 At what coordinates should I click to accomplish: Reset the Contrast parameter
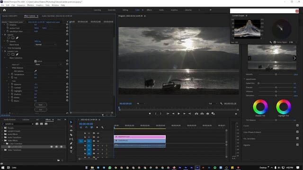click(x=67, y=87)
